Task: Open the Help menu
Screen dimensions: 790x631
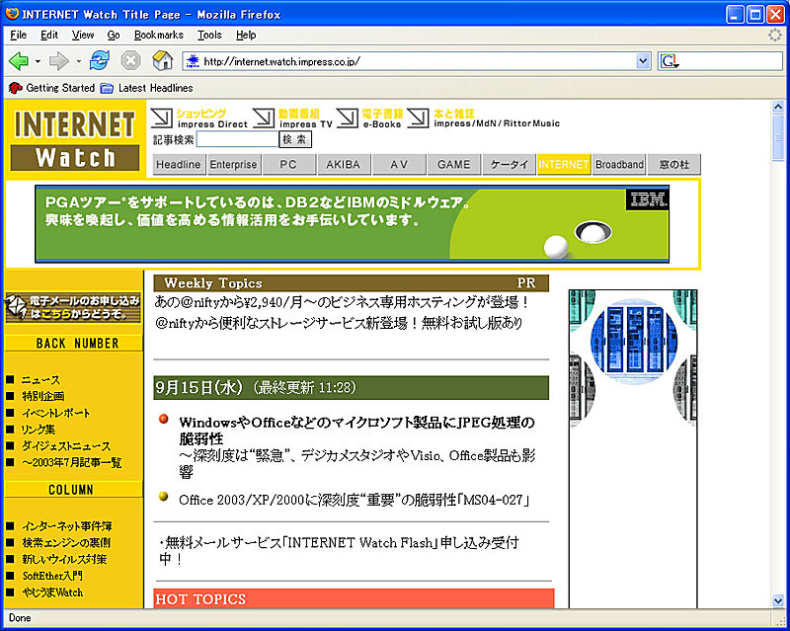Action: click(x=246, y=35)
